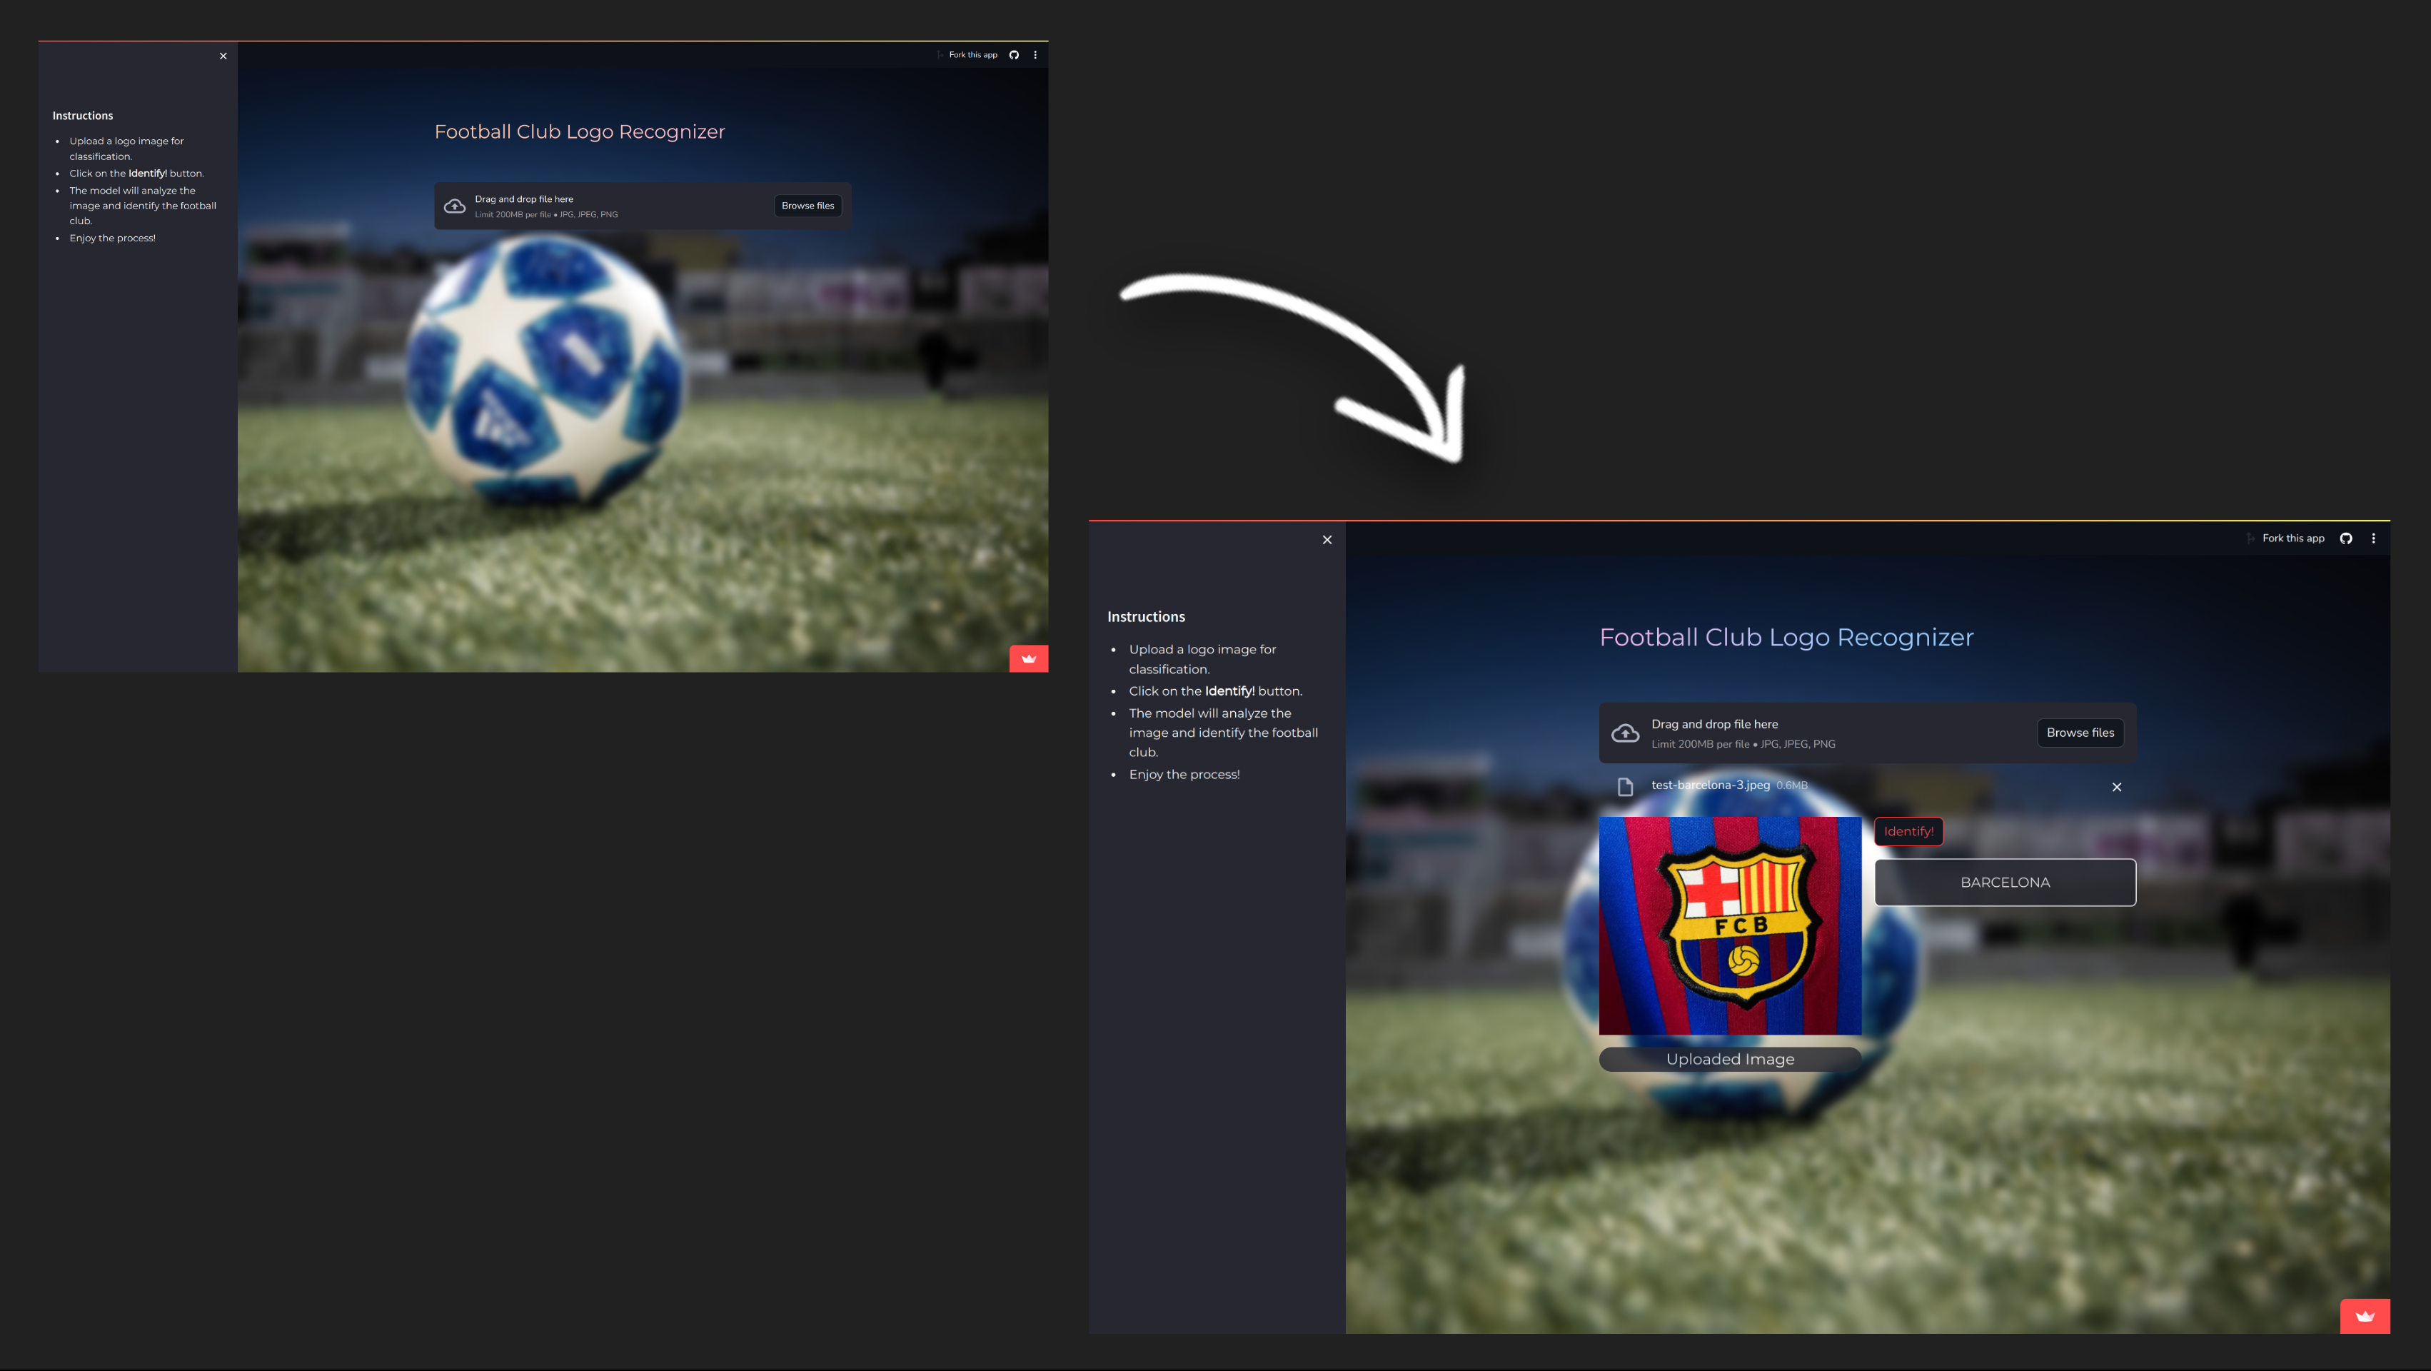Click the Uploaded Image caption label
This screenshot has width=2431, height=1371.
click(1730, 1060)
